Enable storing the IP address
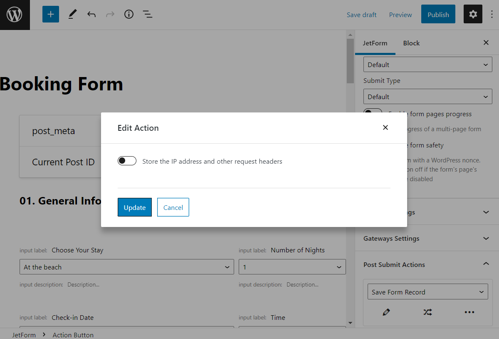Screen dimensions: 499x339 pos(127,161)
